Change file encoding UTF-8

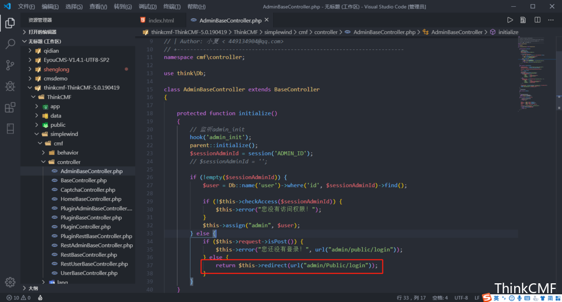(461, 298)
